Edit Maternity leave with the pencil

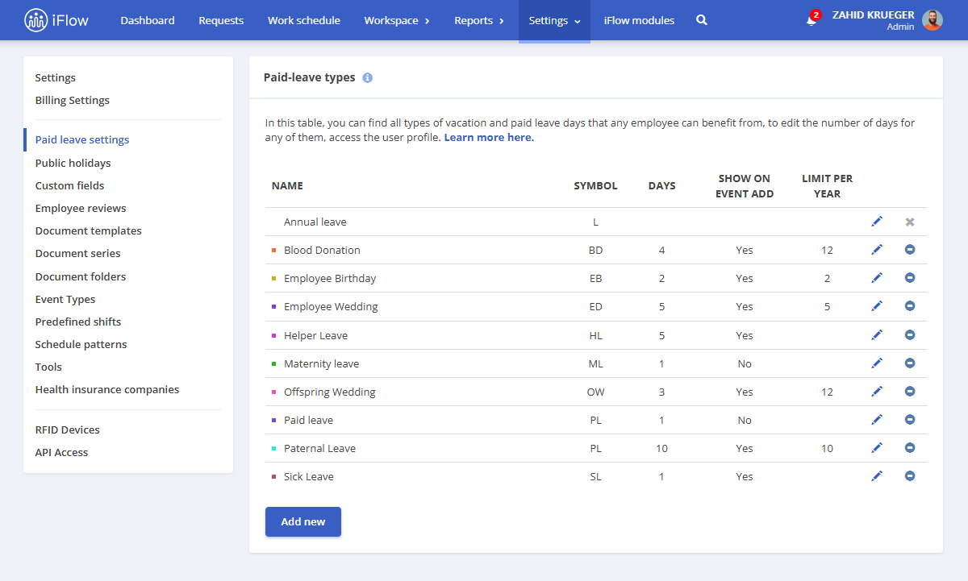click(x=877, y=363)
